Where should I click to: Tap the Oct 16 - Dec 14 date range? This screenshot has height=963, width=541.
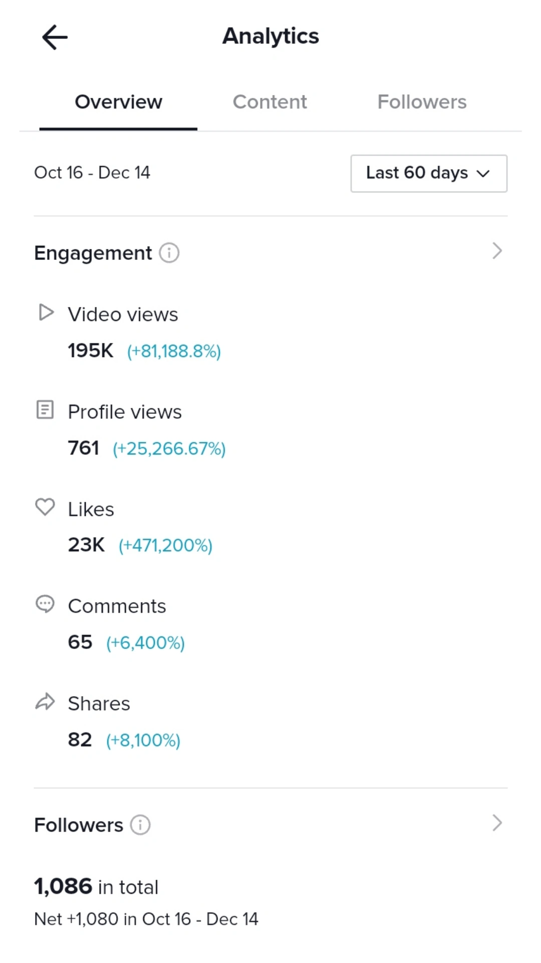[92, 173]
